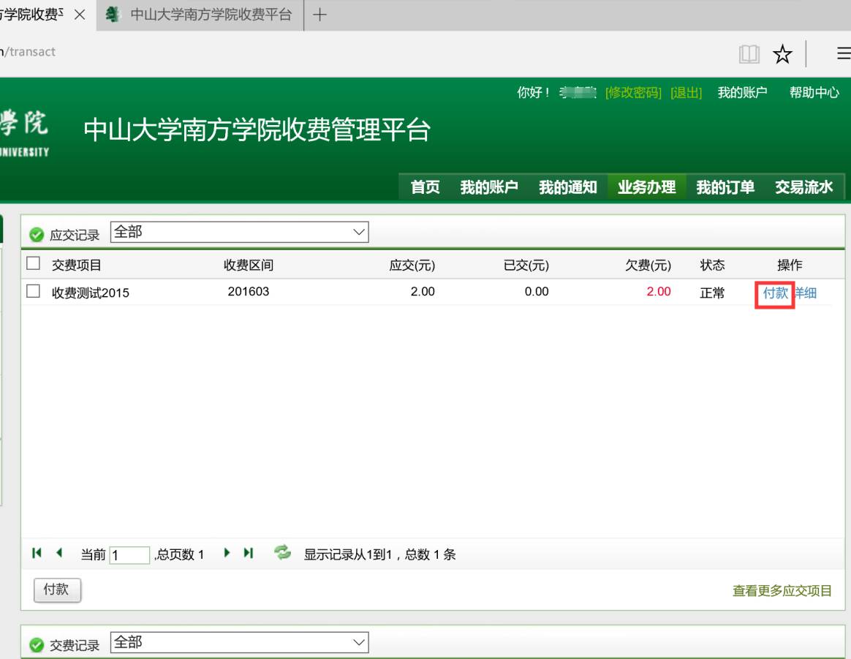The height and width of the screenshot is (659, 851).
Task: Click the 欠费(元) column header
Action: click(648, 265)
